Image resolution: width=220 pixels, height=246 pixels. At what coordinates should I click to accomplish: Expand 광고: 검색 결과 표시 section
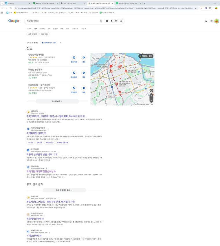click(x=64, y=190)
